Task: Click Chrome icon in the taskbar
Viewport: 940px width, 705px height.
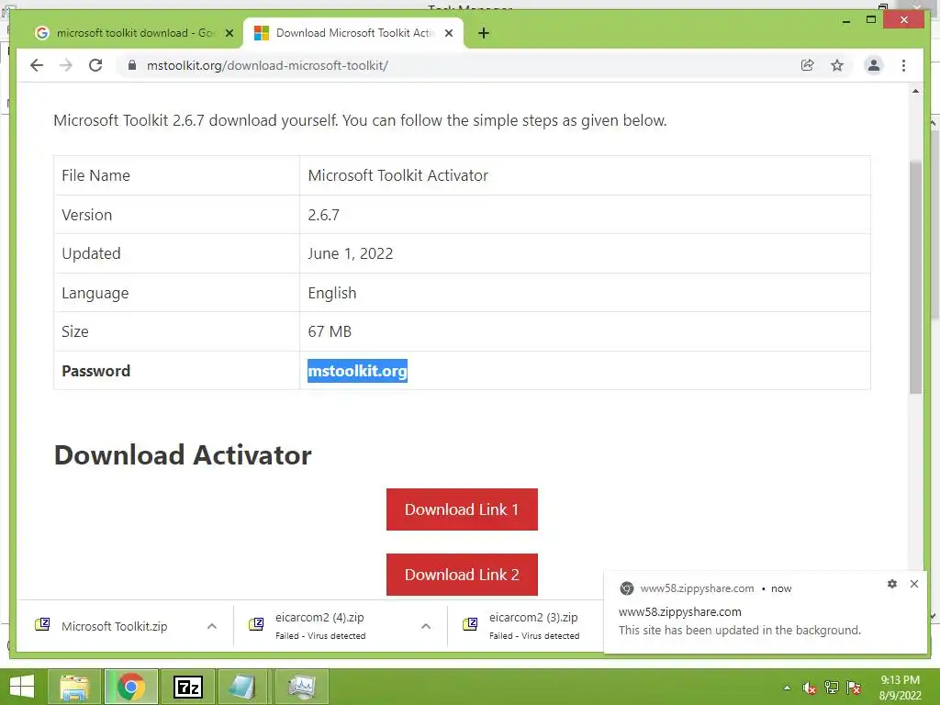Action: 130,687
